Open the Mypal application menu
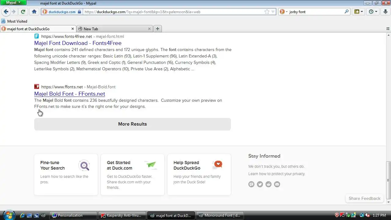 [14, 2]
